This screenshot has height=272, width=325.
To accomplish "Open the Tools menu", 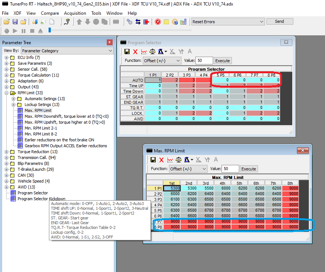I will (96, 13).
